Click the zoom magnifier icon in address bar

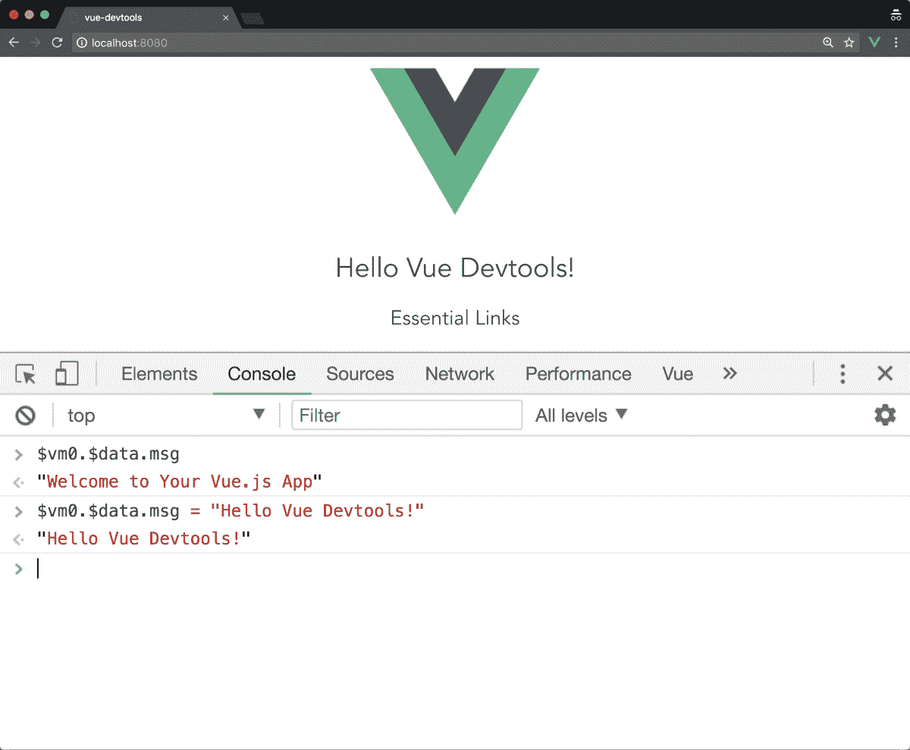(828, 42)
